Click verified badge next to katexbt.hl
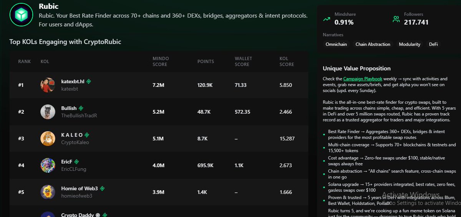The width and height of the screenshot is (461, 217). (x=89, y=82)
